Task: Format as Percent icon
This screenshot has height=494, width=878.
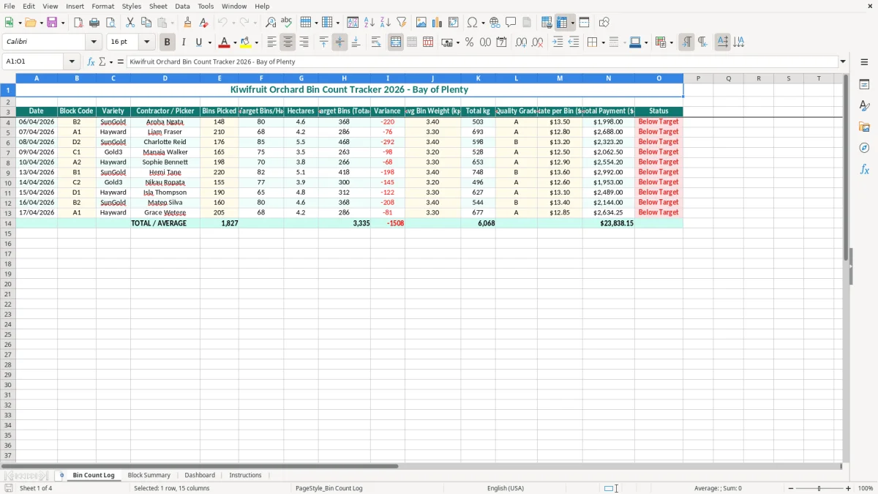Action: click(x=470, y=42)
